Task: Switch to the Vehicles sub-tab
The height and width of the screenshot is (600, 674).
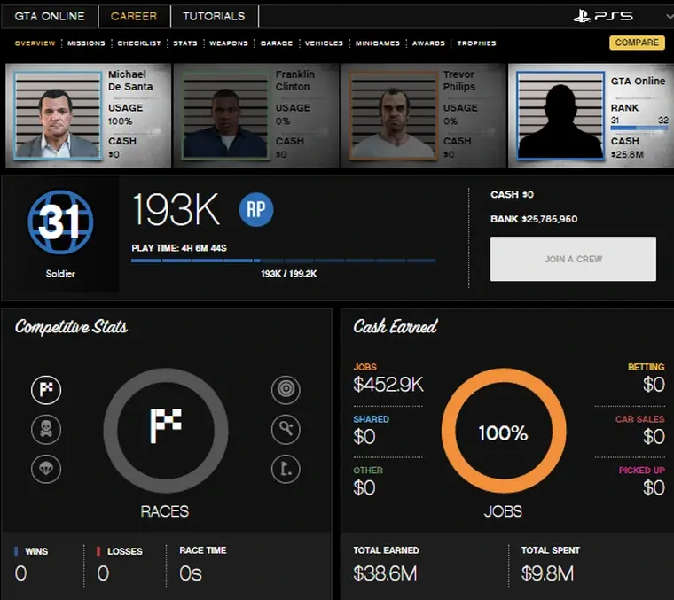Action: tap(324, 43)
